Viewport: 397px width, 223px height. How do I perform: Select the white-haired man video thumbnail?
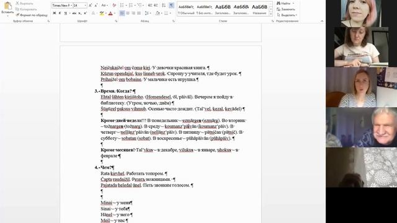pos(361,127)
